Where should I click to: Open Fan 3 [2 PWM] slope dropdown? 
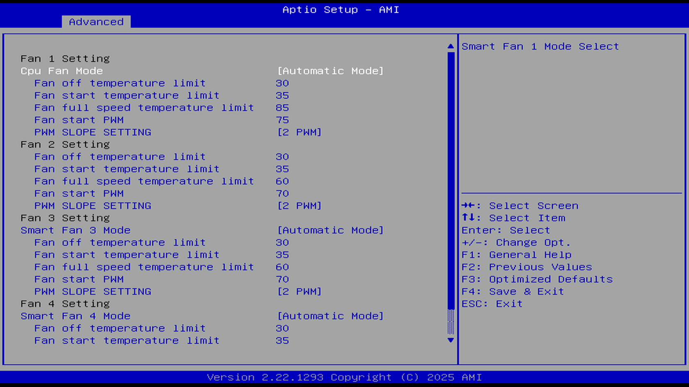(299, 292)
